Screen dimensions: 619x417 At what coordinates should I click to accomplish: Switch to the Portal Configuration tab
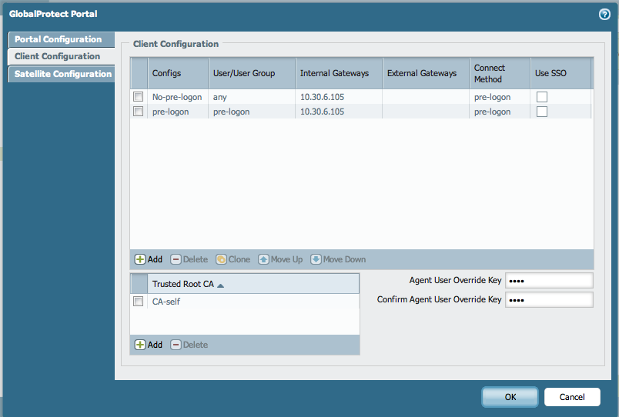tap(59, 39)
